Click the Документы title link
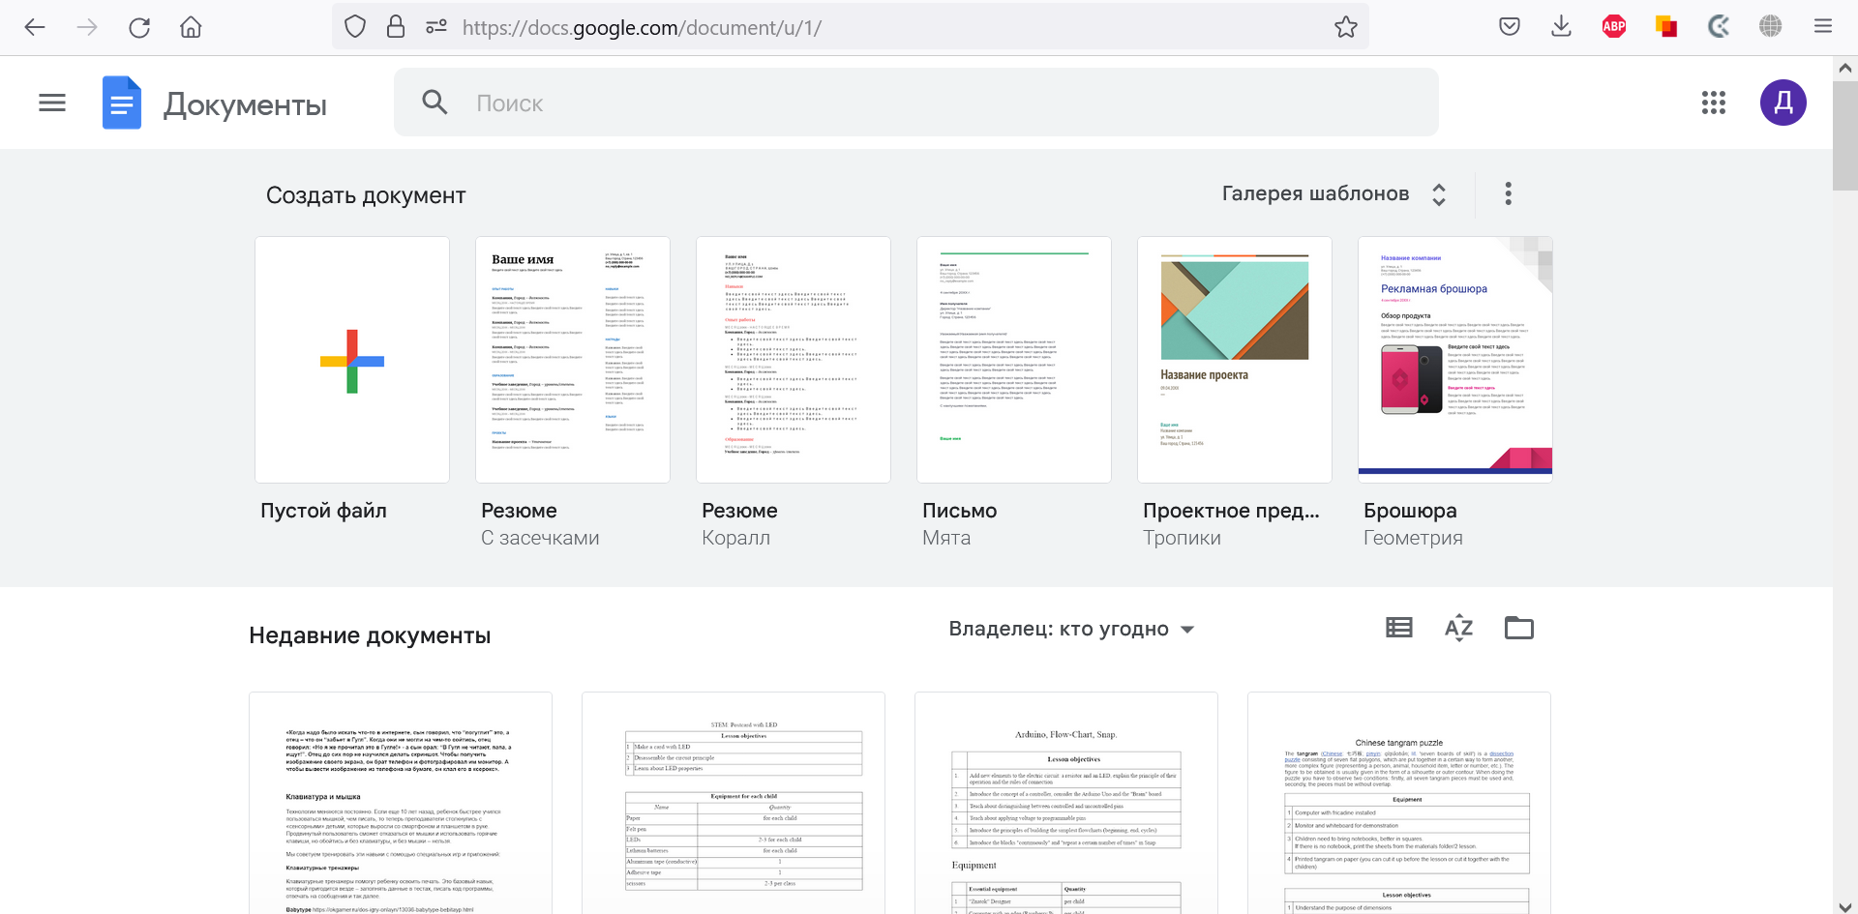The height and width of the screenshot is (914, 1858). click(x=245, y=104)
